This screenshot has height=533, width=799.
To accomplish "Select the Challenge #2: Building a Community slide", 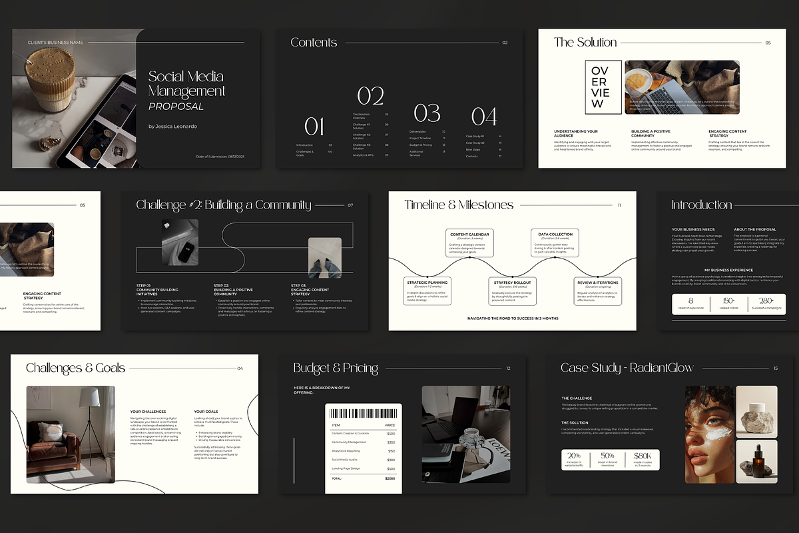I will coord(246,261).
